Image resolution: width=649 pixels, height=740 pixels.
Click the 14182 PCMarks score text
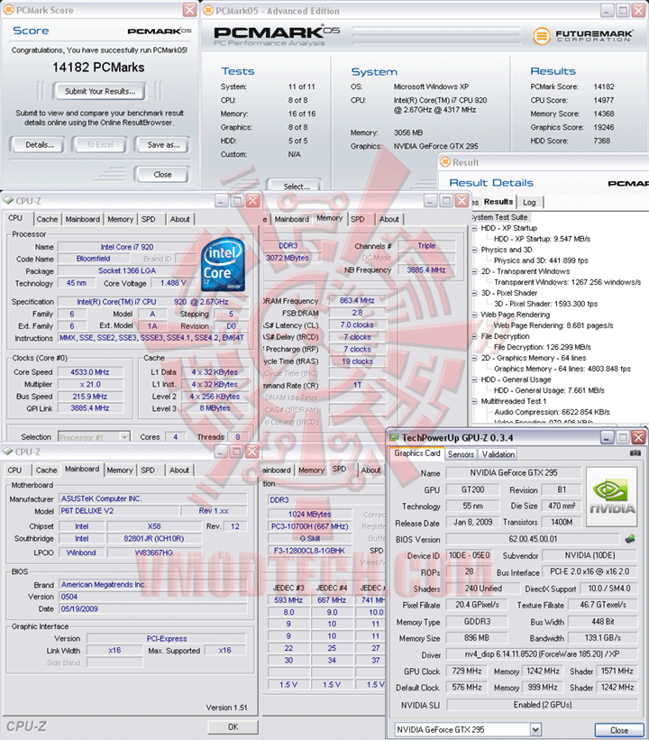98,68
